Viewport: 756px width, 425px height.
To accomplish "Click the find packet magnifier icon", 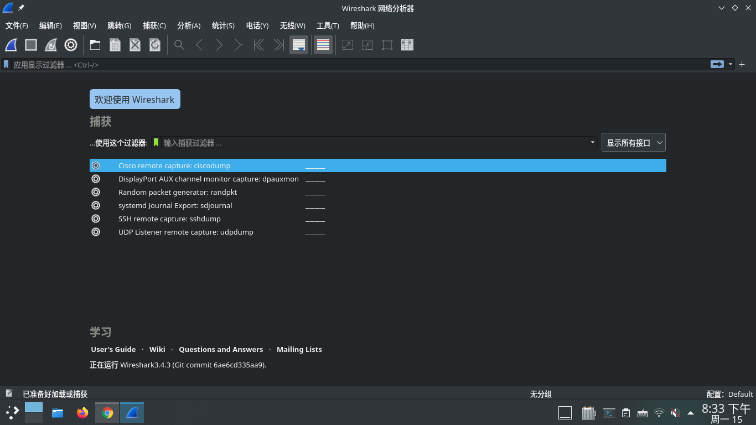I will [179, 45].
